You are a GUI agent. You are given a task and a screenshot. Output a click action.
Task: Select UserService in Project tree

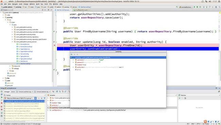click(x=24, y=61)
